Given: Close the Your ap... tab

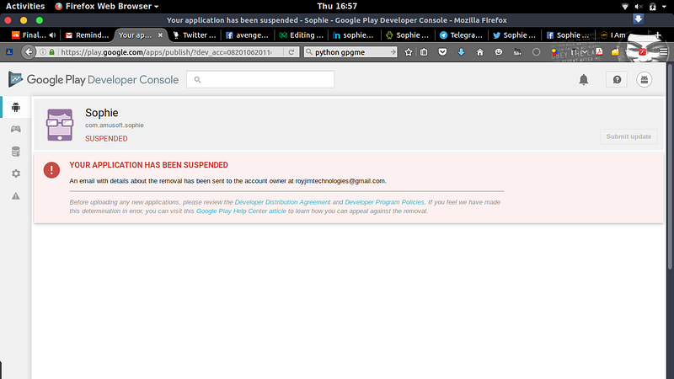Looking at the screenshot, I should (x=160, y=35).
